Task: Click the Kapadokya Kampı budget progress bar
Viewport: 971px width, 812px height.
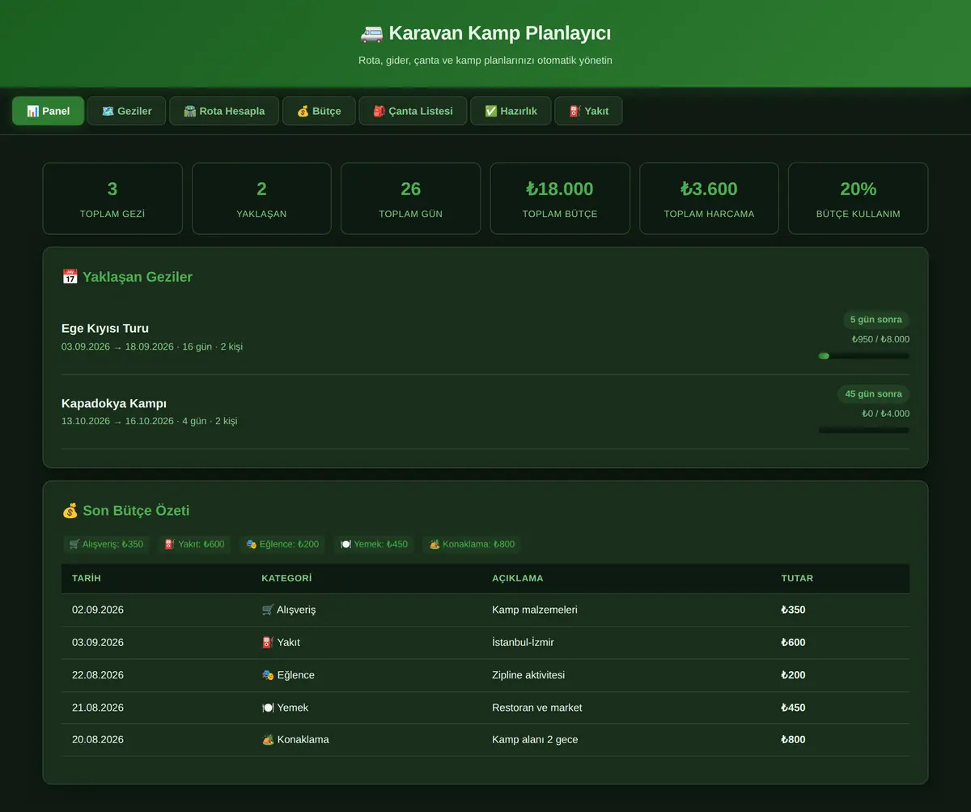Action: click(864, 430)
